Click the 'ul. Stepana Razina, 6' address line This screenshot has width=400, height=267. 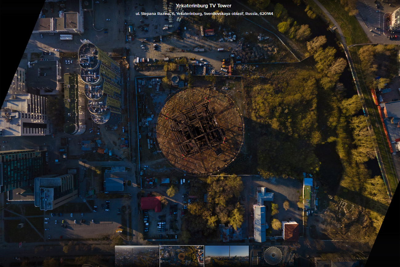[204, 14]
